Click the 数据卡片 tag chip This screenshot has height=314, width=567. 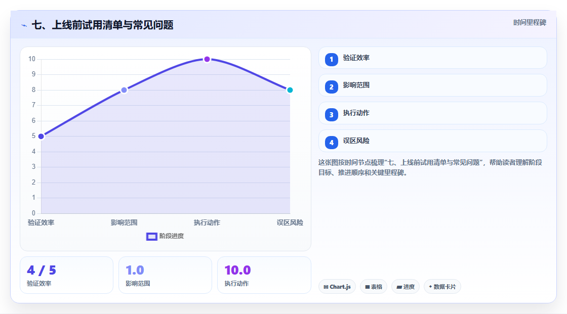[442, 287]
